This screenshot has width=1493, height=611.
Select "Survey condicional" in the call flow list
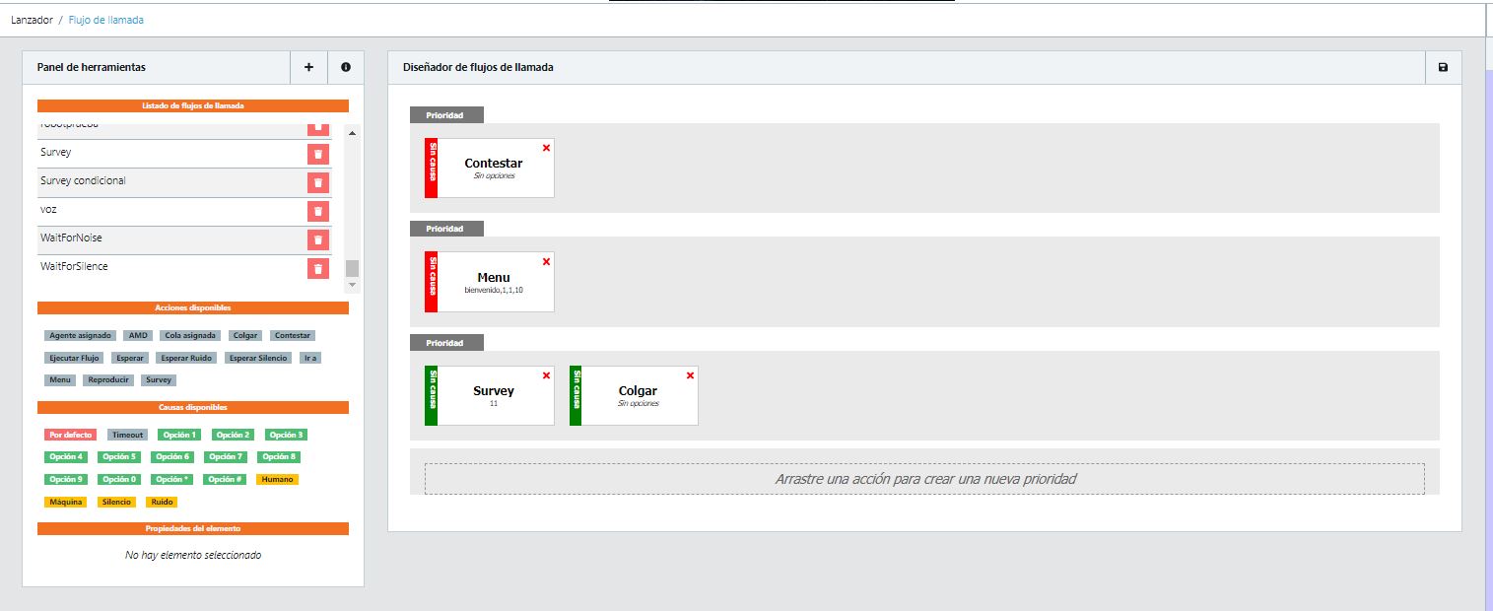[x=83, y=181]
